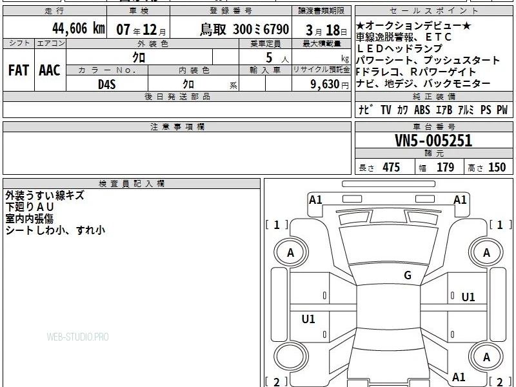Click registration number 鳥取 300み6790

(244, 30)
